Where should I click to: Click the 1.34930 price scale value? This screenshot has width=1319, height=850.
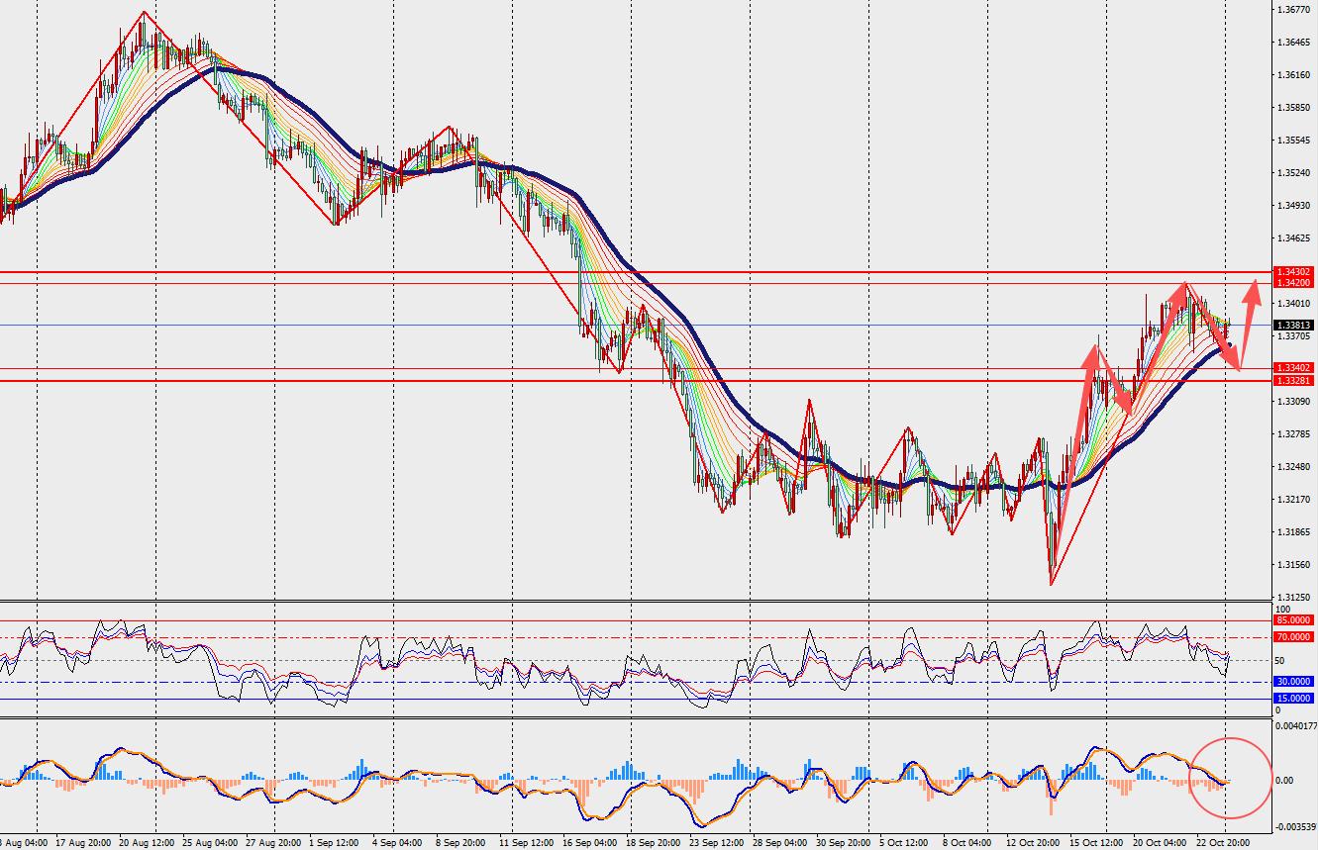[x=1294, y=206]
